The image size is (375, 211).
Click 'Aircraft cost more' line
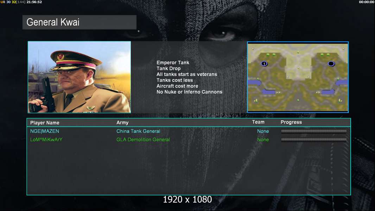177,86
